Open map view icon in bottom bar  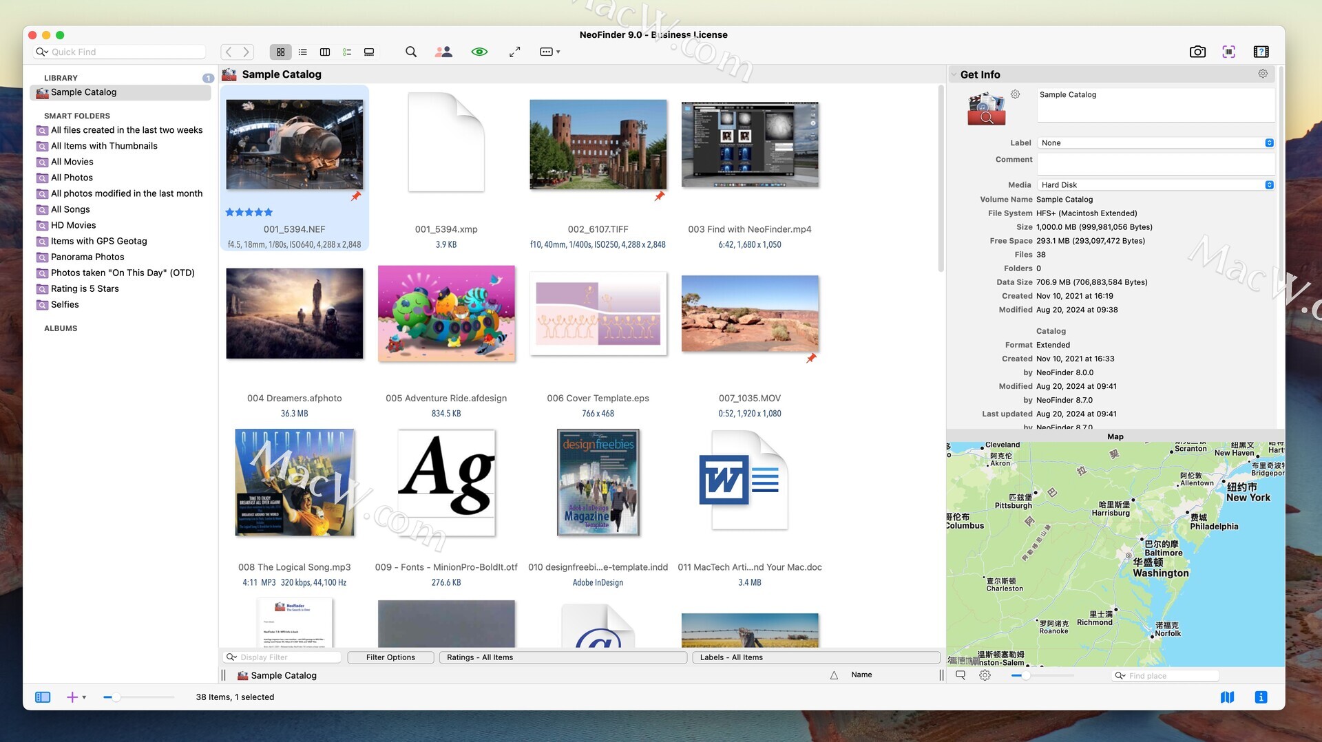pyautogui.click(x=1227, y=697)
